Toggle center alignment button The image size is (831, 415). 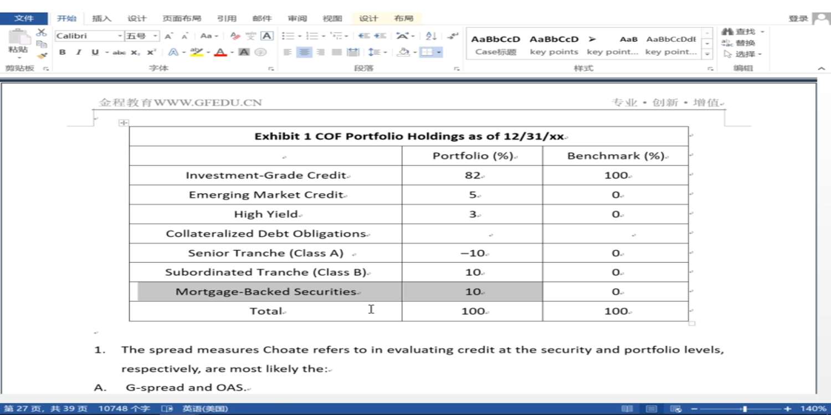point(304,52)
